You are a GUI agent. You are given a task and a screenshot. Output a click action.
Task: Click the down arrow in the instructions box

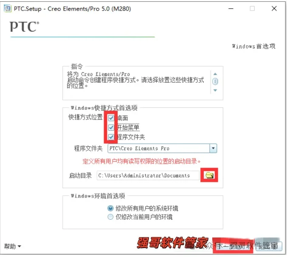click(215, 90)
